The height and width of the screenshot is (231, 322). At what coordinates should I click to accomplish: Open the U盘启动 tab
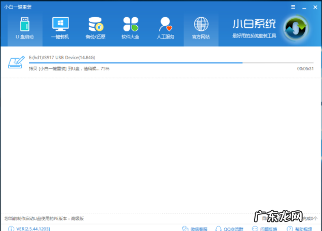click(x=25, y=30)
